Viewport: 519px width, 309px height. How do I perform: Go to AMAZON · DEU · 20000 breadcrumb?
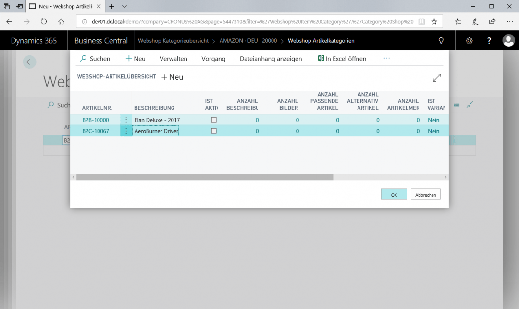tap(248, 41)
